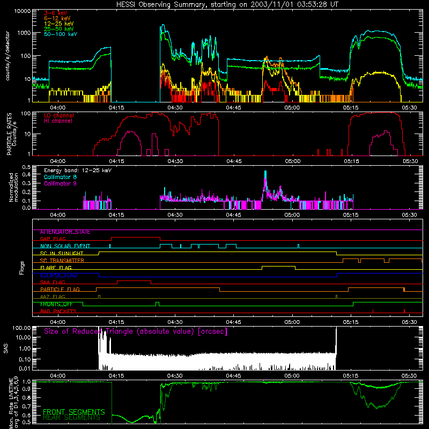Image resolution: width=429 pixels, height=429 pixels.
Task: Click the SC_TRANSMITTER flag label
Action: click(x=62, y=261)
